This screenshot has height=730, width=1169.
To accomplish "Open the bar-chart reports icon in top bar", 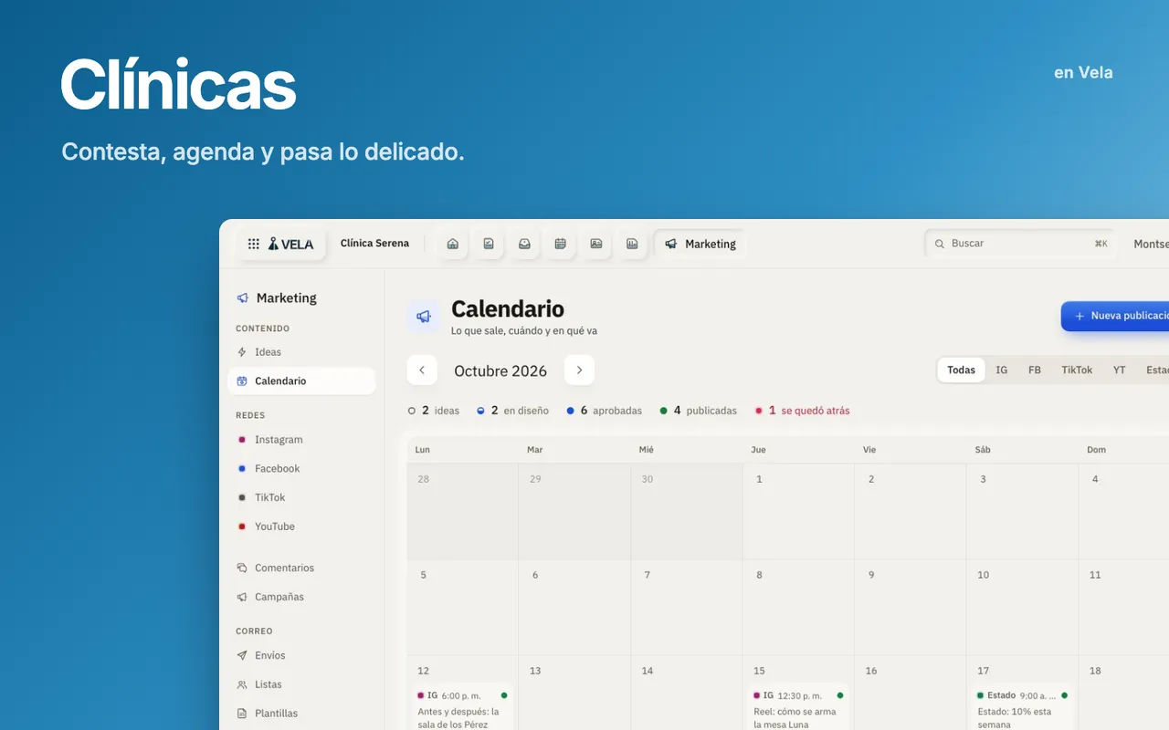I will (x=632, y=244).
